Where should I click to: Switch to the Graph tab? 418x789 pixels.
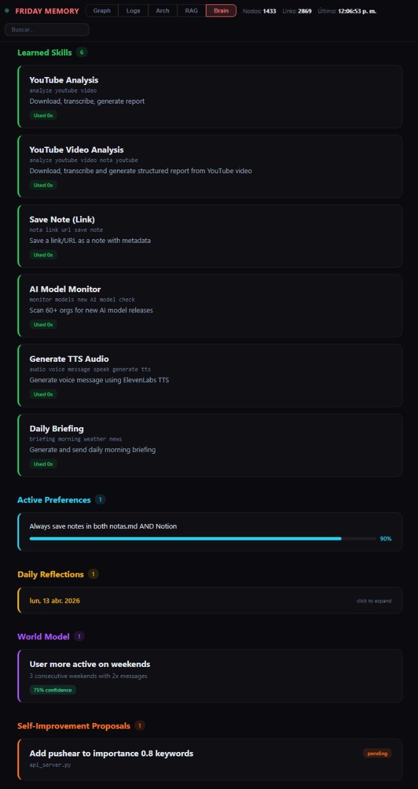click(102, 10)
